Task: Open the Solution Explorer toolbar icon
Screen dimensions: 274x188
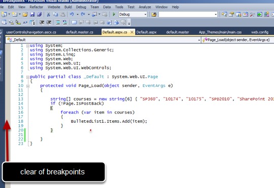Action: [x=224, y=14]
